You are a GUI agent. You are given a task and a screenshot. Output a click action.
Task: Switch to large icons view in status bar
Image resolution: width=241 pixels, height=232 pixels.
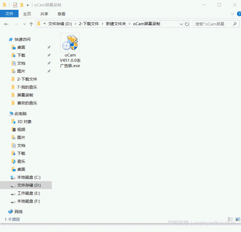point(238,219)
